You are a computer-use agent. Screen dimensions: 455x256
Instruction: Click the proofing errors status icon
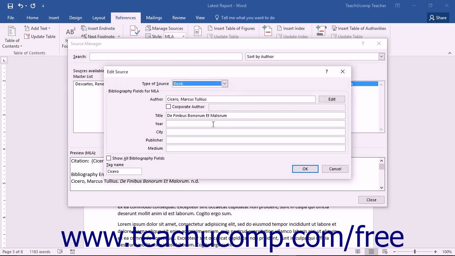[x=60, y=252]
